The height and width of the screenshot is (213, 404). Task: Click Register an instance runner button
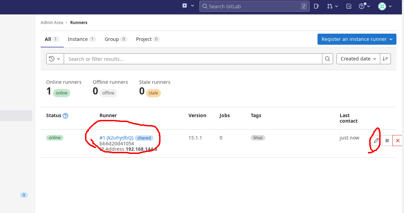[x=356, y=39]
